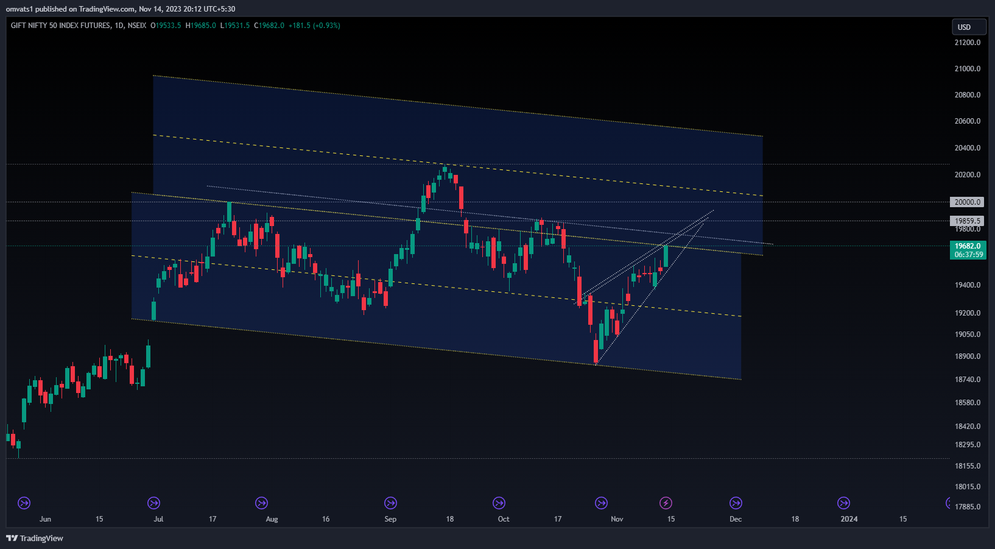The image size is (995, 549).
Task: Click the 20000.0 horizontal line price label
Action: tap(967, 202)
